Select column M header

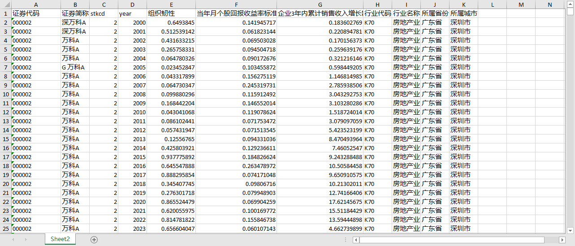click(521, 4)
